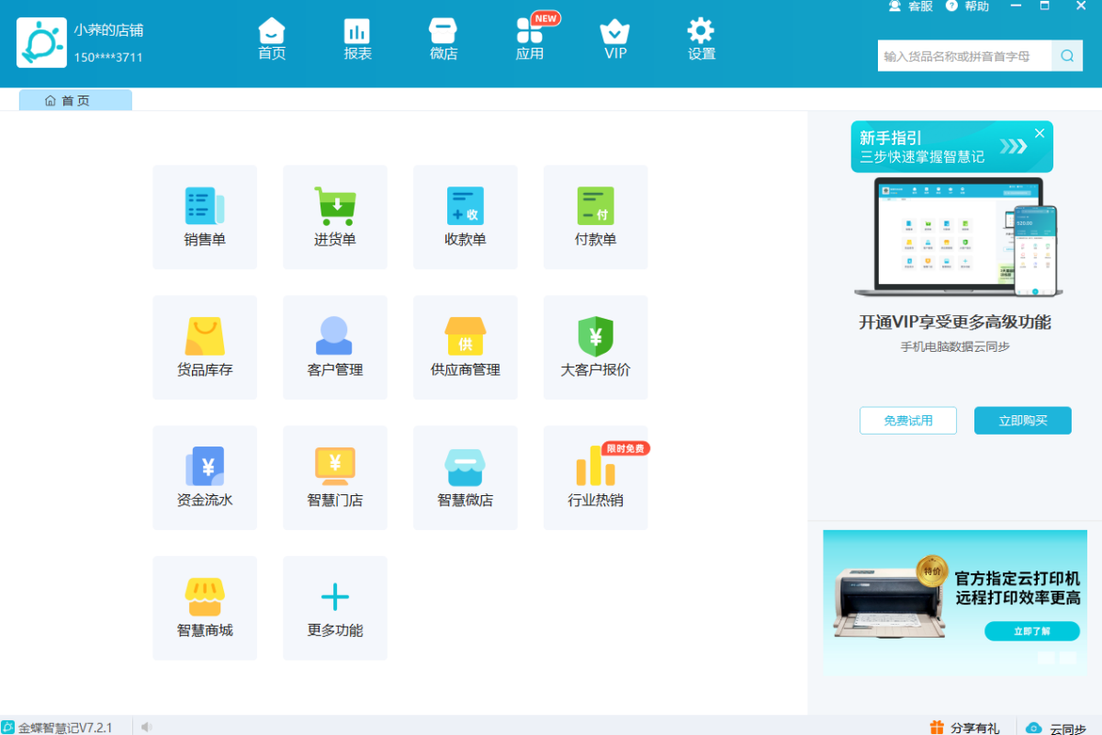Screen dimensions: 1102x735
Task: Open the 付款单 payment icon
Action: (x=595, y=208)
